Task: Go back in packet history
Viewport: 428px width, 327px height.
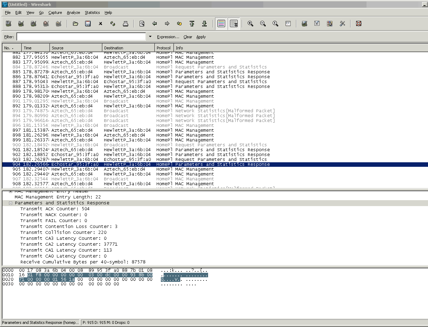Action: coord(155,24)
